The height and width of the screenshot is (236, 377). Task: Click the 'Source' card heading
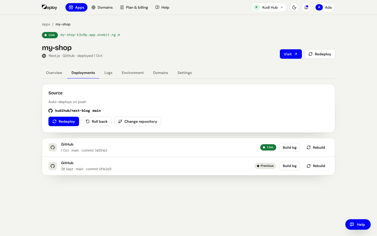pos(56,93)
